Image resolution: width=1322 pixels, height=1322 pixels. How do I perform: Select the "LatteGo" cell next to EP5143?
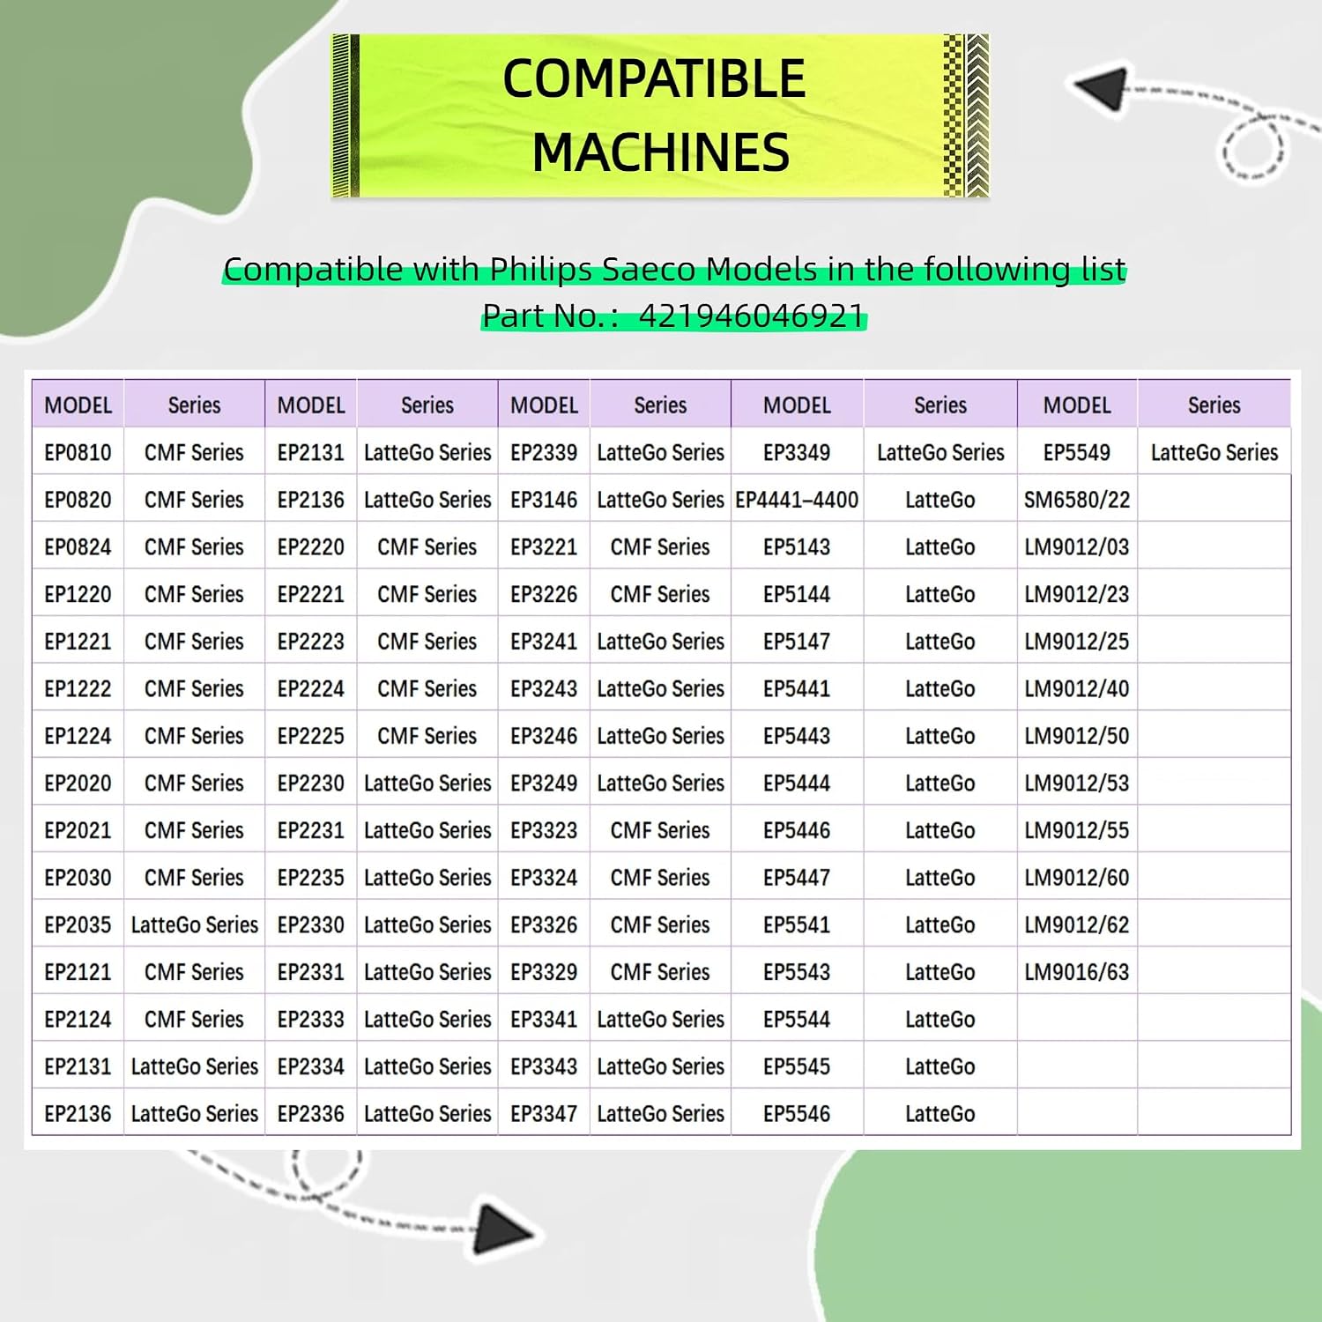pyautogui.click(x=940, y=547)
